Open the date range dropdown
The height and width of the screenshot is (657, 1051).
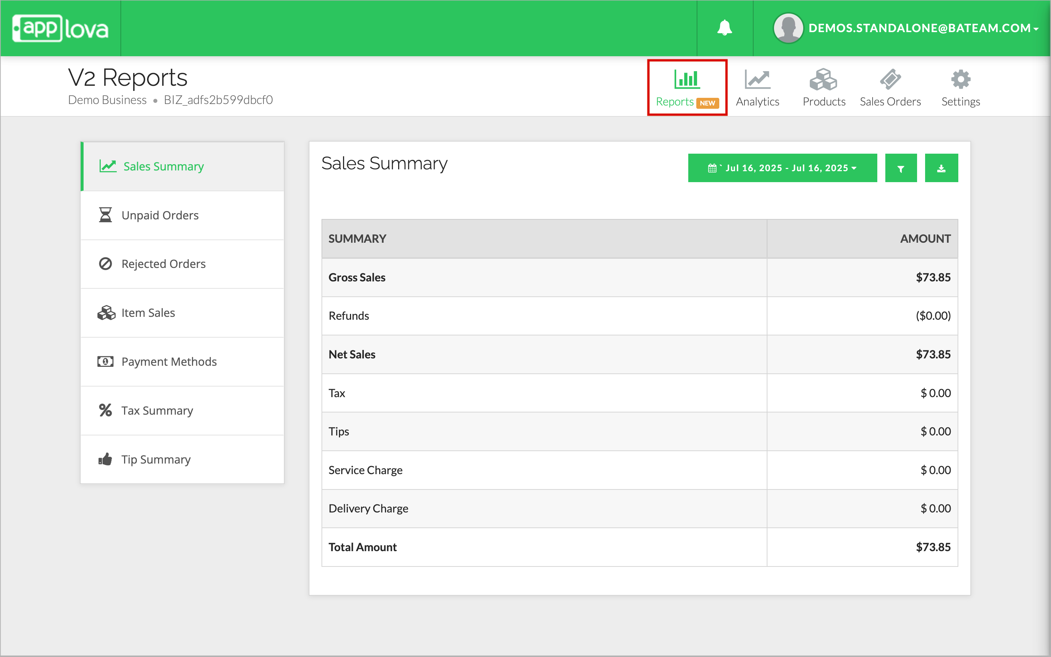coord(782,168)
